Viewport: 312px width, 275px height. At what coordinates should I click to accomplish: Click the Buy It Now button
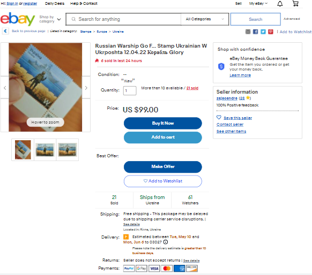pyautogui.click(x=163, y=123)
